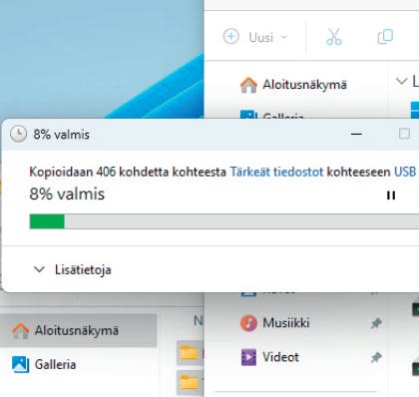The height and width of the screenshot is (397, 419).
Task: Open Musiikki folder in sidebar
Action: (x=285, y=323)
